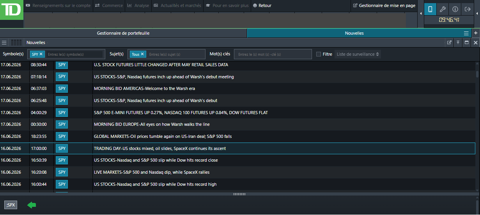Image resolution: width=480 pixels, height=215 pixels.
Task: Open the information icon
Action: pos(455,9)
